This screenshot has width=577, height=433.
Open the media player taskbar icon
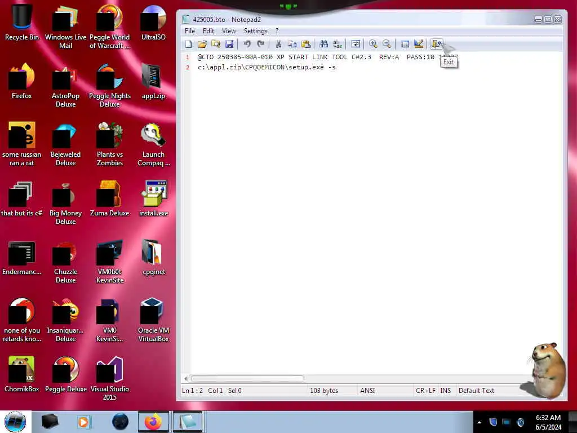pos(83,422)
